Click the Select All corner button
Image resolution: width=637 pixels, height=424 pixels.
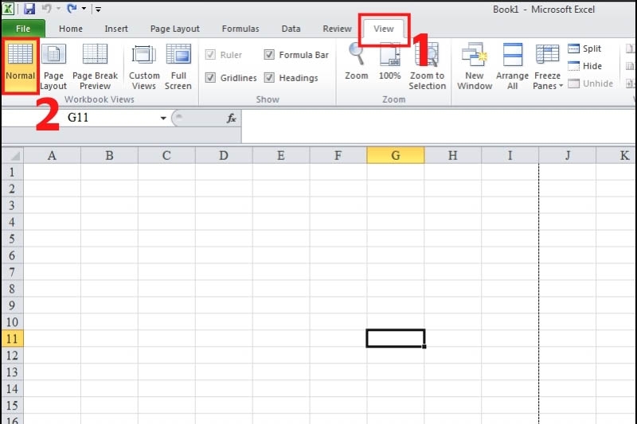click(13, 155)
